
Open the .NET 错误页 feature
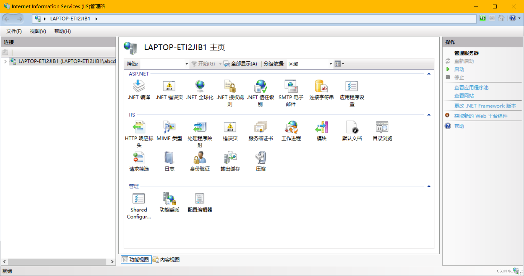point(169,90)
